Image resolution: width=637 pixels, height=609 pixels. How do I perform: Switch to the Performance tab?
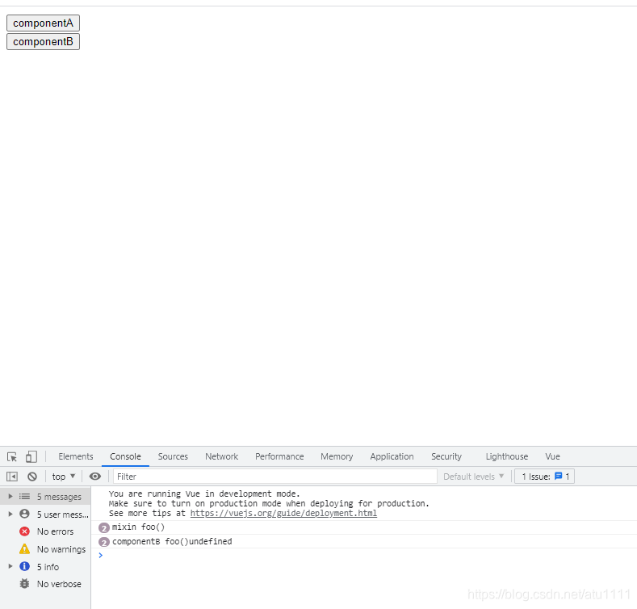pos(279,456)
